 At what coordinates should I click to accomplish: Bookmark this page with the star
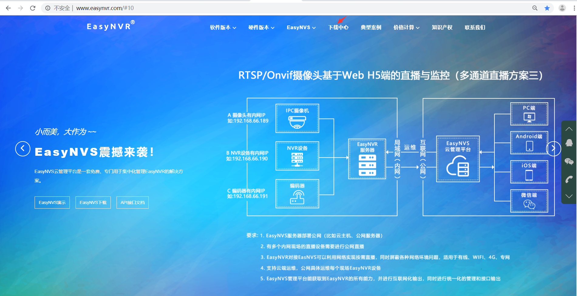547,8
